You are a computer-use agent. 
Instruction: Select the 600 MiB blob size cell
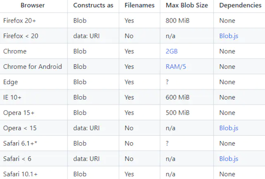pos(177,97)
